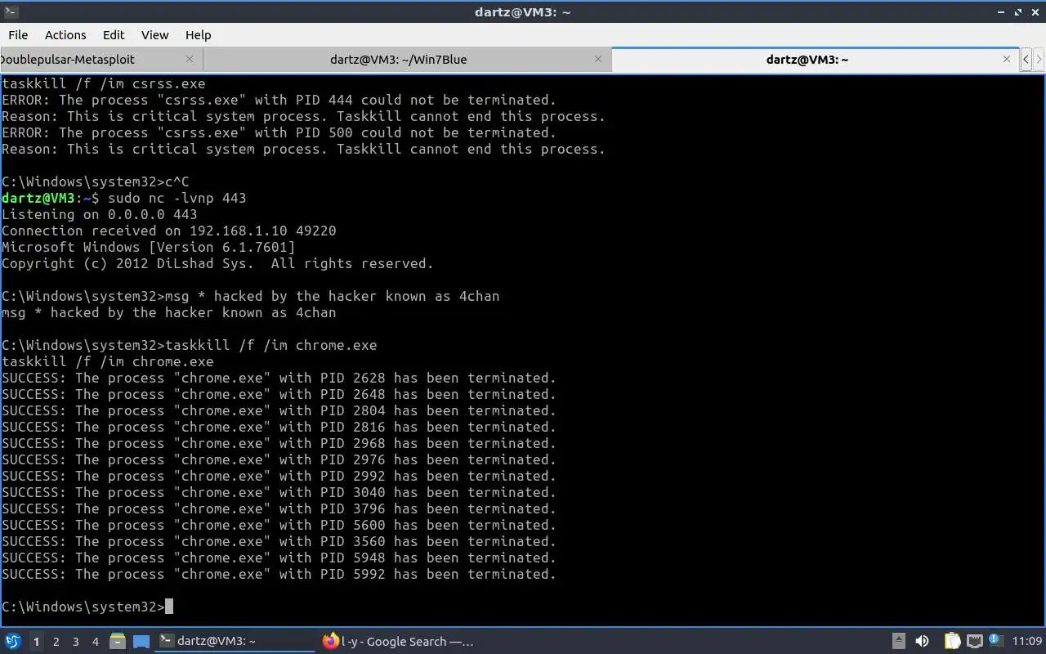Click the wired network tray icon
This screenshot has height=654, width=1046.
pos(974,642)
